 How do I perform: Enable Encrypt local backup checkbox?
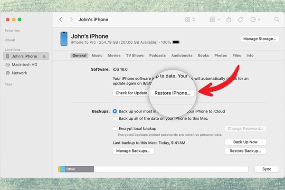tap(114, 128)
